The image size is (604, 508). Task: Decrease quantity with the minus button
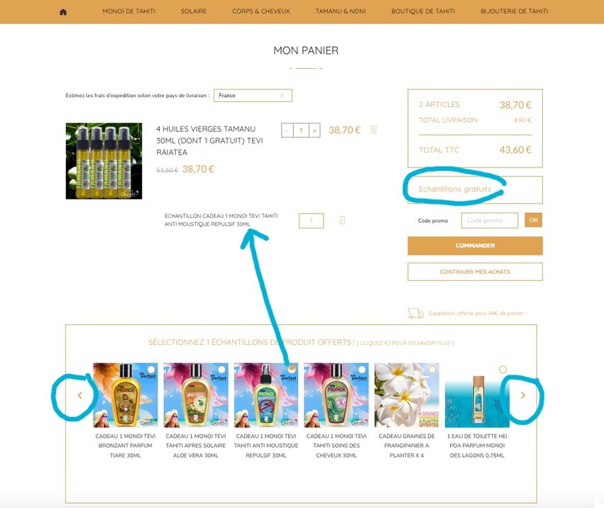pos(287,130)
